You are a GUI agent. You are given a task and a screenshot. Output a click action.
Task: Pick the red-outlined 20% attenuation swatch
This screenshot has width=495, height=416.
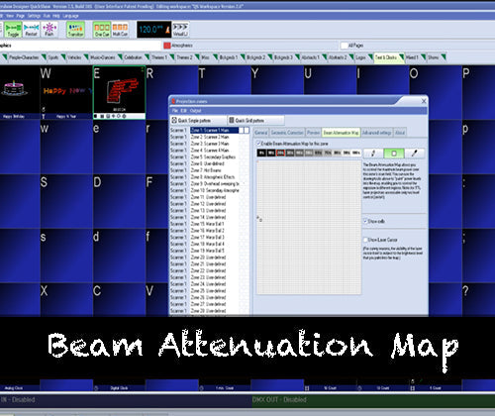280,153
